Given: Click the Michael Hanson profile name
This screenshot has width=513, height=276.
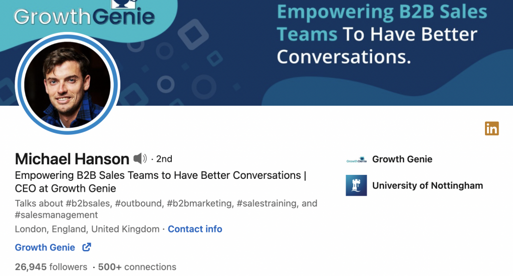Looking at the screenshot, I should tap(72, 159).
